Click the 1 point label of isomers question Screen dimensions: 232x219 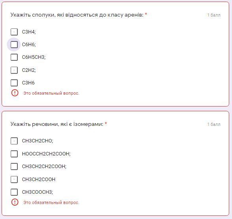214,124
